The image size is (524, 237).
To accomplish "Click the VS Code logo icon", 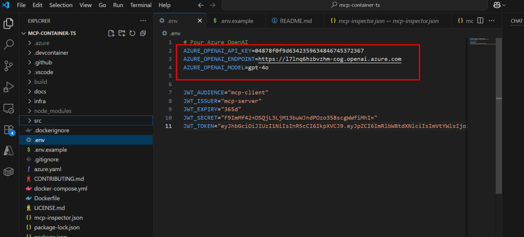I will (x=5, y=5).
